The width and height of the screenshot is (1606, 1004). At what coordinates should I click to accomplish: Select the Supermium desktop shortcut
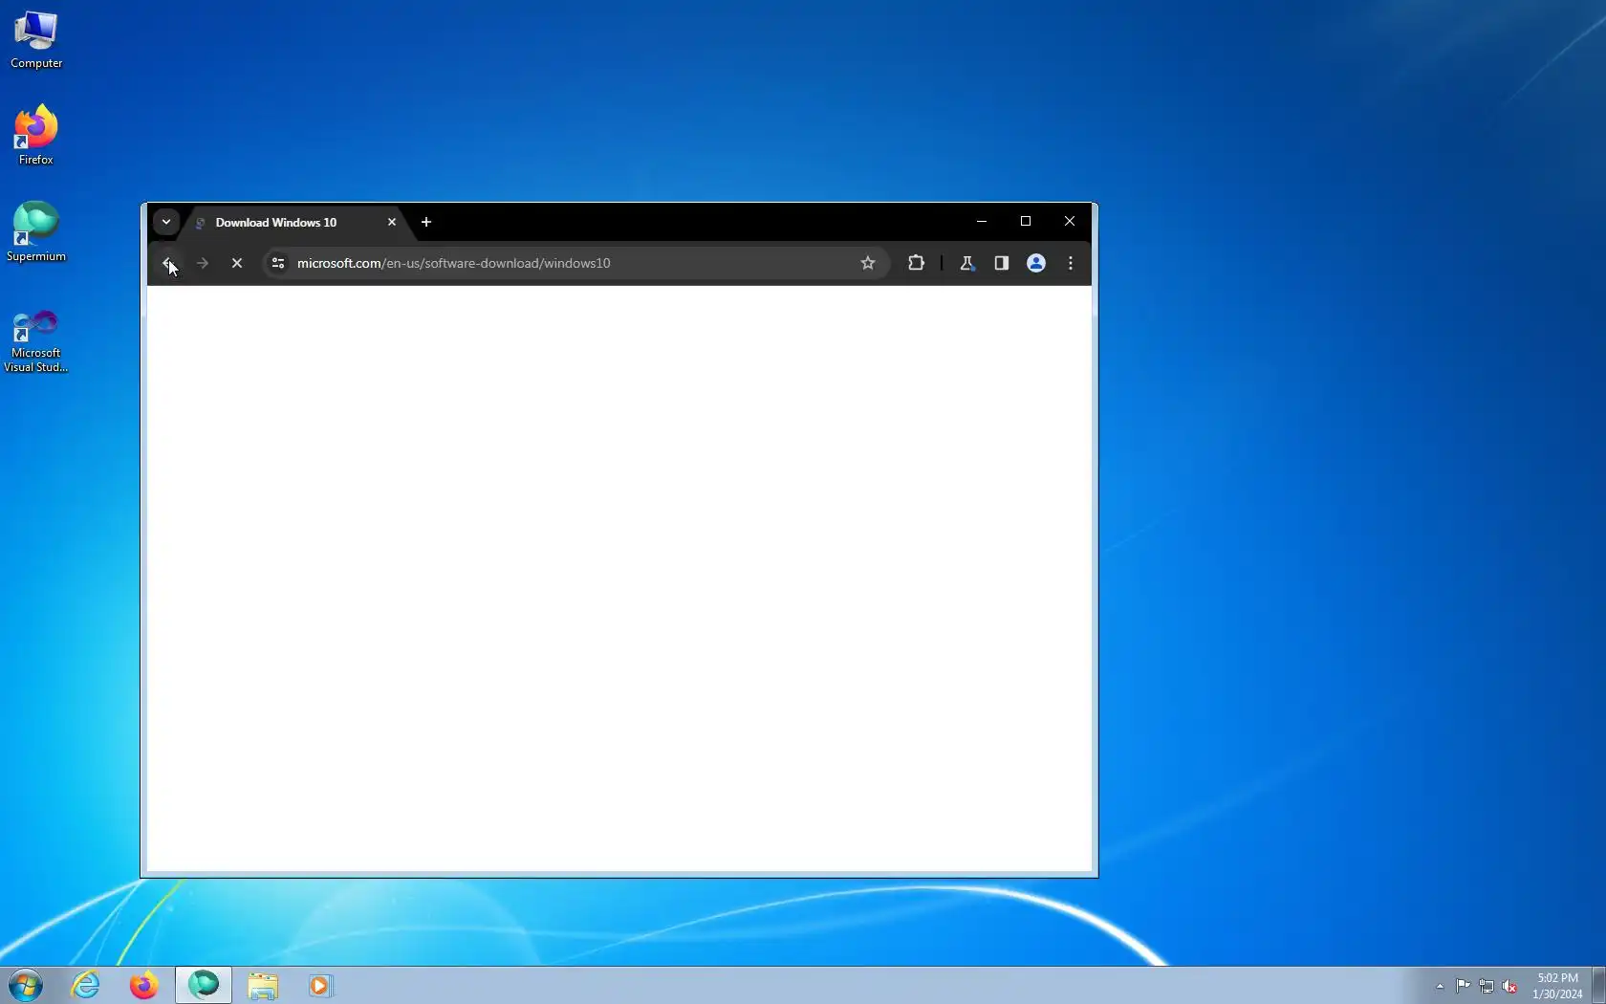36,231
